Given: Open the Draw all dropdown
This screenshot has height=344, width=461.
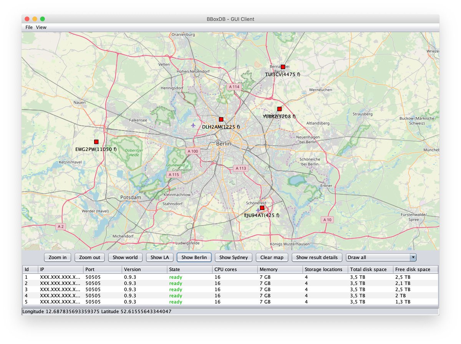Looking at the screenshot, I should (381, 257).
